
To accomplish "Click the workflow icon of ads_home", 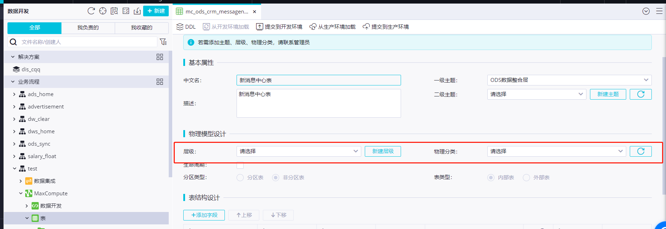I will pos(22,94).
